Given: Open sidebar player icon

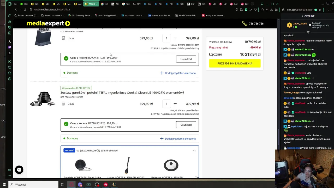Looking at the screenshot, I should [10, 62].
